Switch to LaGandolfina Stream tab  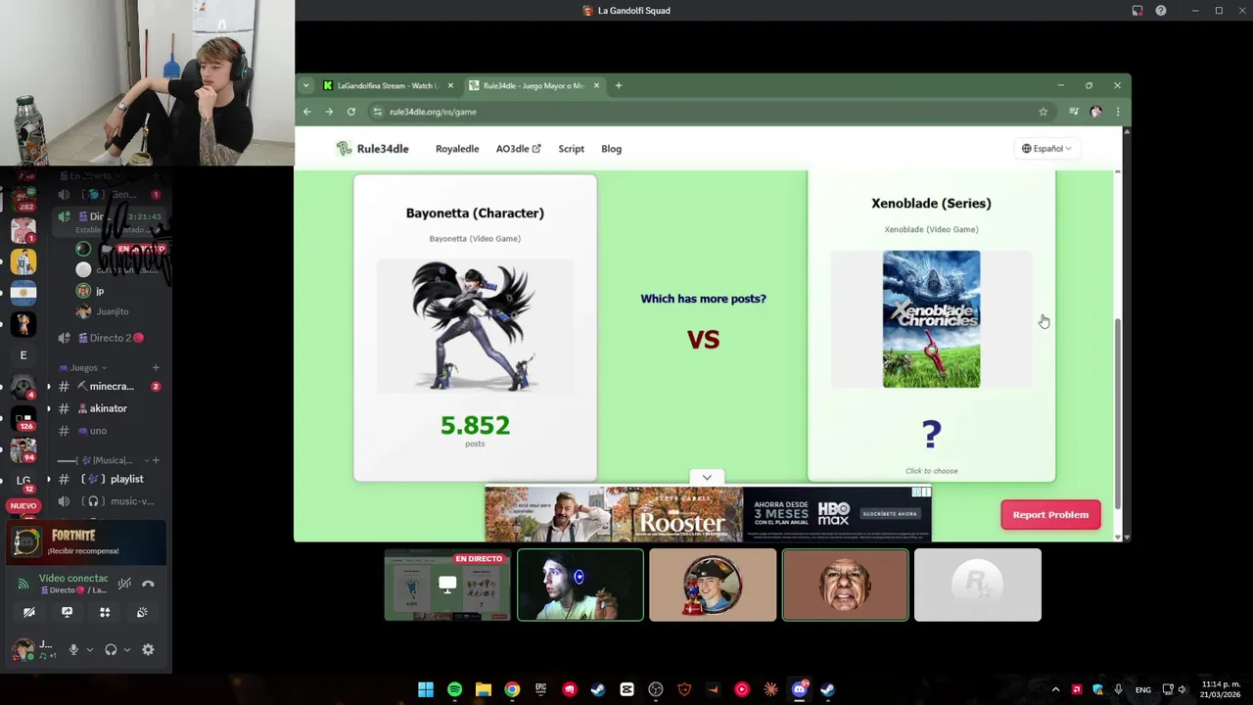387,85
